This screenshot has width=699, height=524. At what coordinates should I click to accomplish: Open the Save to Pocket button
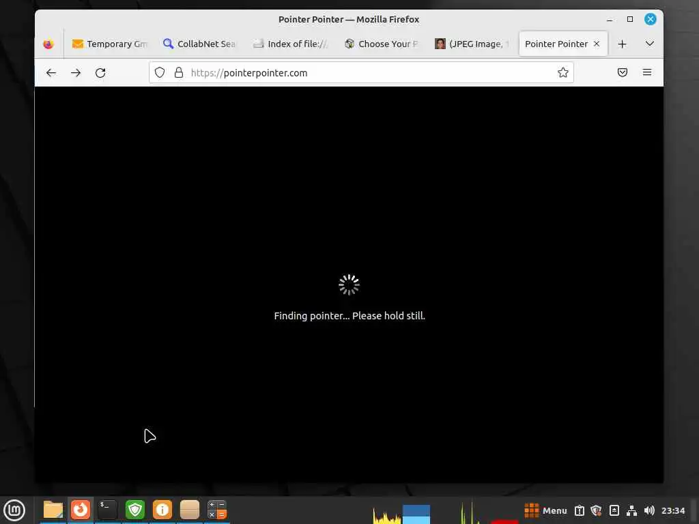623,72
